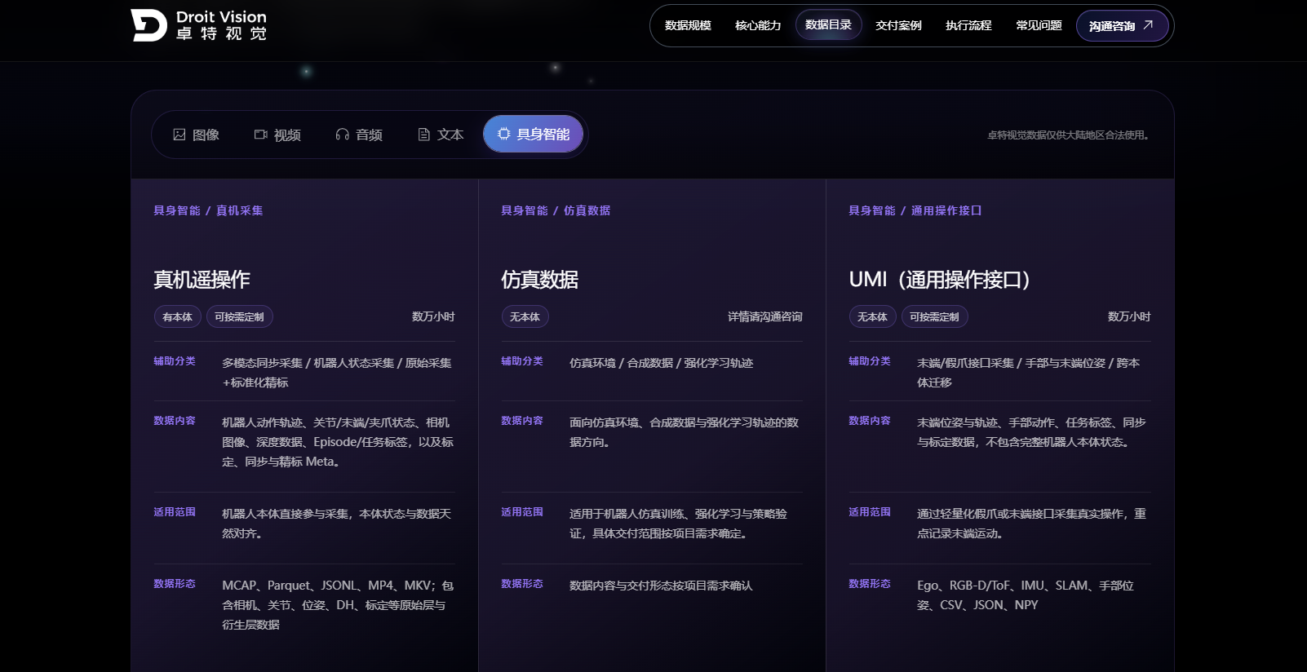Switch to the 图像 data tab
1307x672 pixels.
(197, 135)
